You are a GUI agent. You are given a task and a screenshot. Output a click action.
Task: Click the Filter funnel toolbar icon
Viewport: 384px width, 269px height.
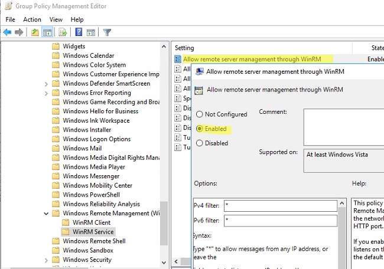107,32
